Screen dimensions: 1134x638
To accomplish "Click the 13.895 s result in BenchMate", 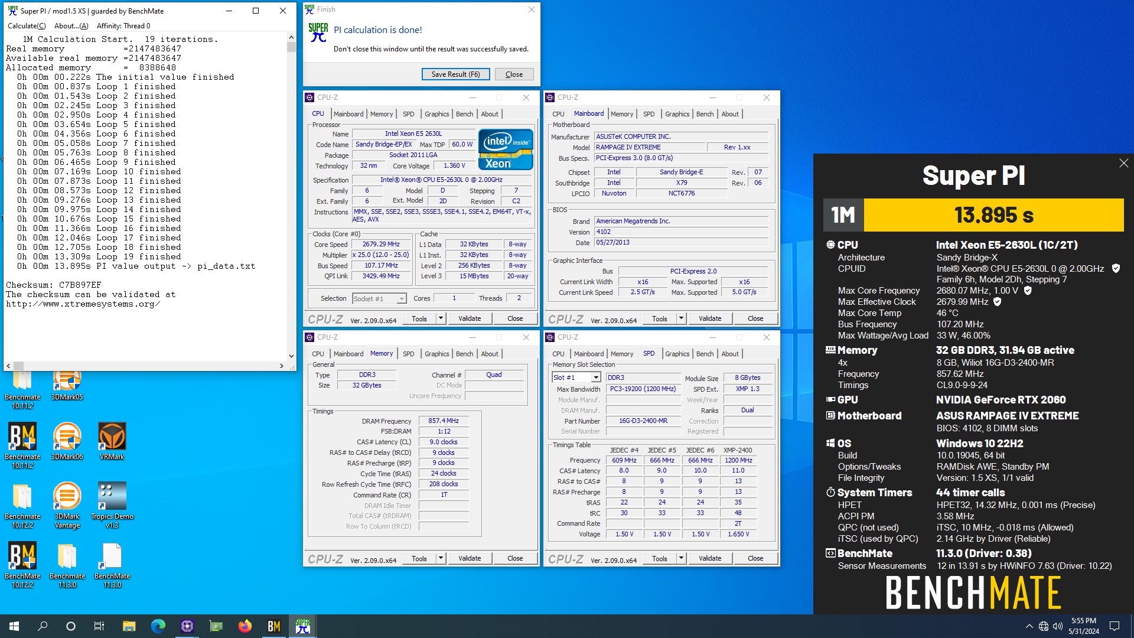I will point(993,215).
